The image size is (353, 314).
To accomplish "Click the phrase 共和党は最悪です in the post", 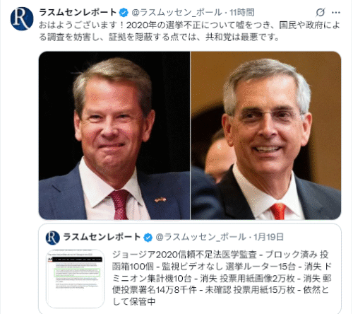I will [242, 37].
